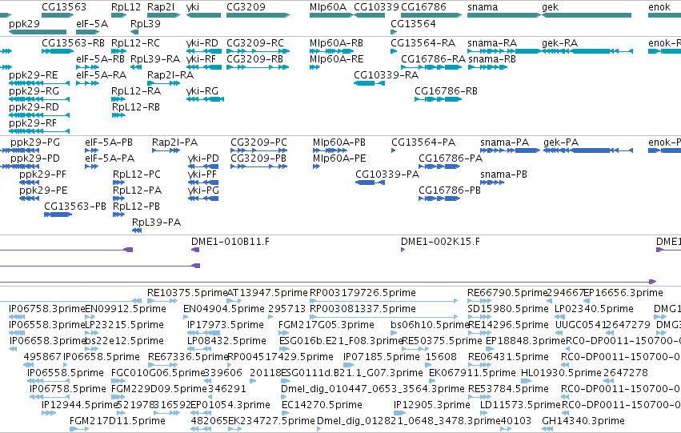681x433 pixels.
Task: Click protein 'RpL39-PA'
Action: [156, 223]
